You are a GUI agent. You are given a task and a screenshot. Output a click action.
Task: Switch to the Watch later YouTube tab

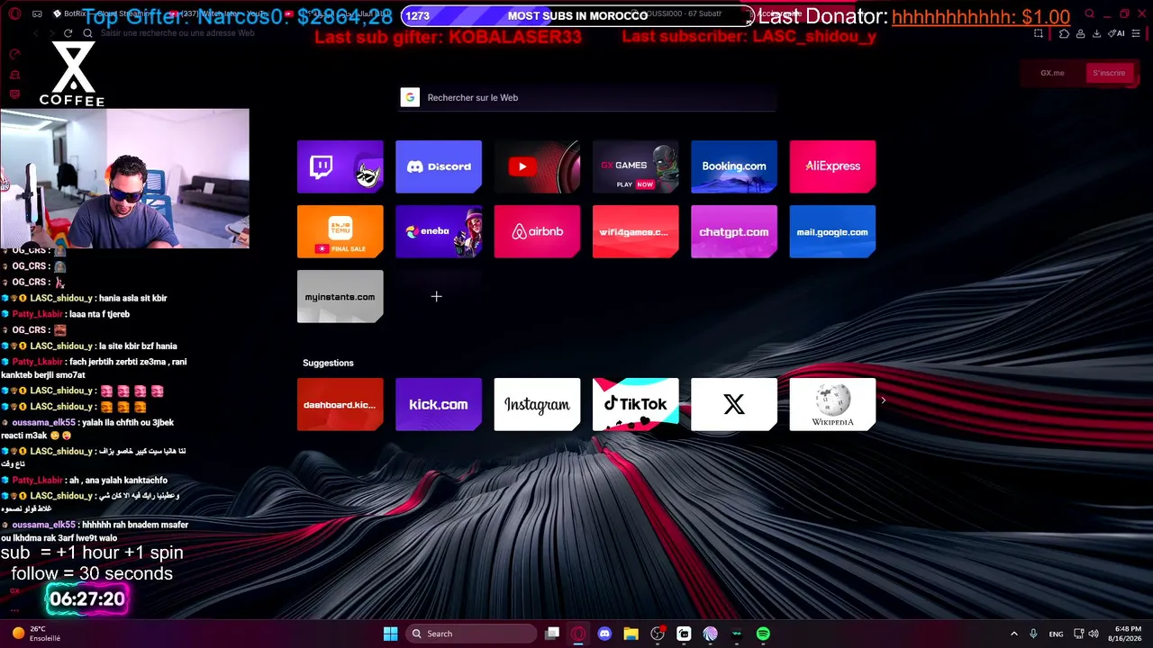click(221, 13)
